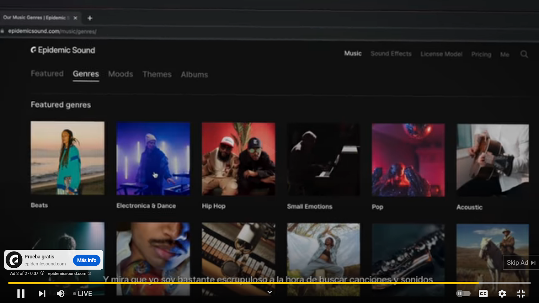539x303 pixels.
Task: Open the epidemicsound.com external link
Action: (x=69, y=273)
